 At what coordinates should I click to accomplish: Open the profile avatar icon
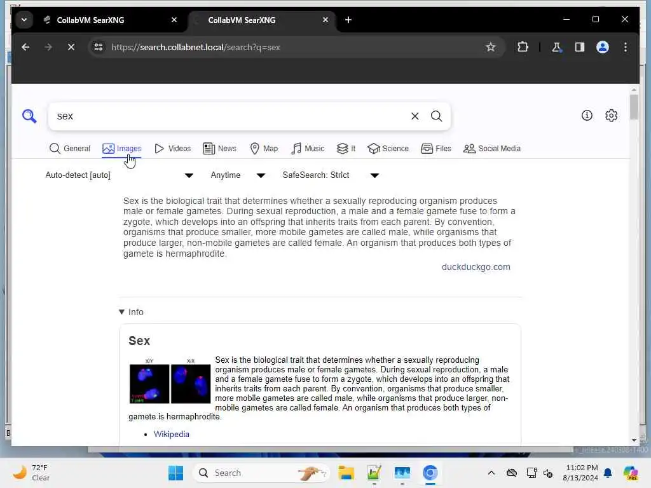point(603,47)
